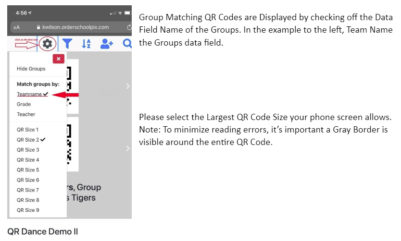Tap the browser reload icon
The width and height of the screenshot is (401, 241).
(x=129, y=27)
